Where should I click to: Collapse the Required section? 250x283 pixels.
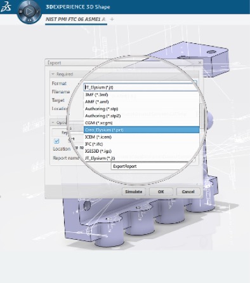coord(53,74)
